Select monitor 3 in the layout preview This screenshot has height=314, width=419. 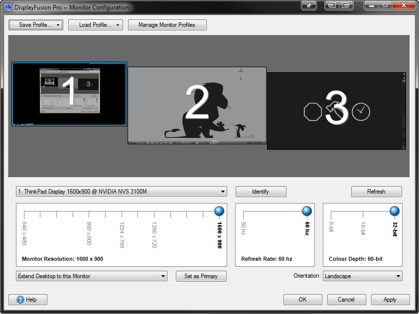pos(336,110)
